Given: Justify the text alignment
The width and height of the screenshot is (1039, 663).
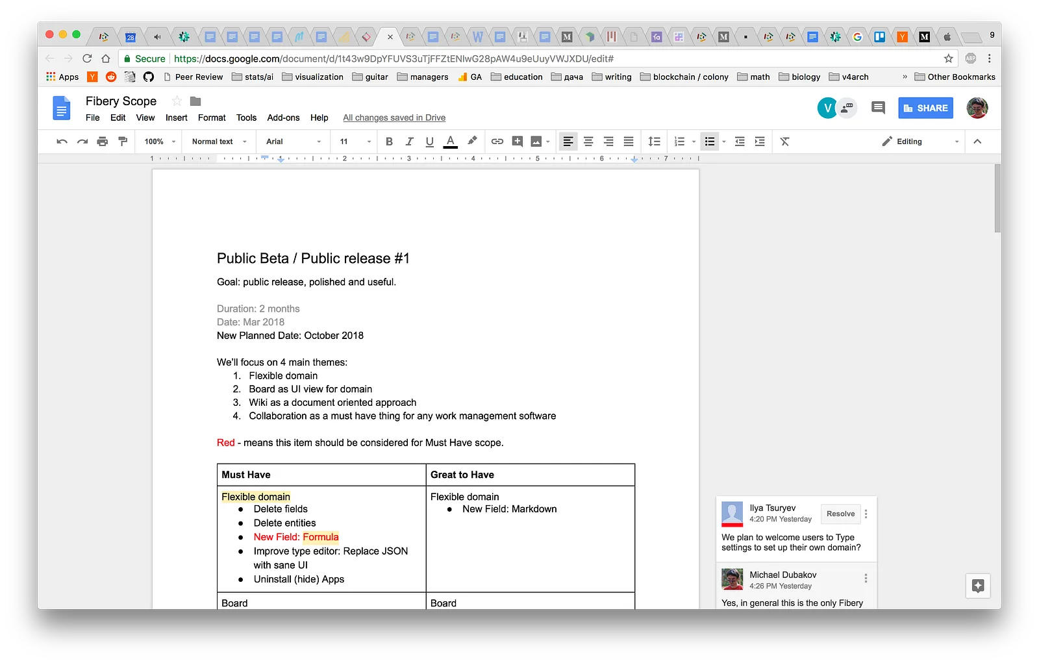Looking at the screenshot, I should [629, 142].
